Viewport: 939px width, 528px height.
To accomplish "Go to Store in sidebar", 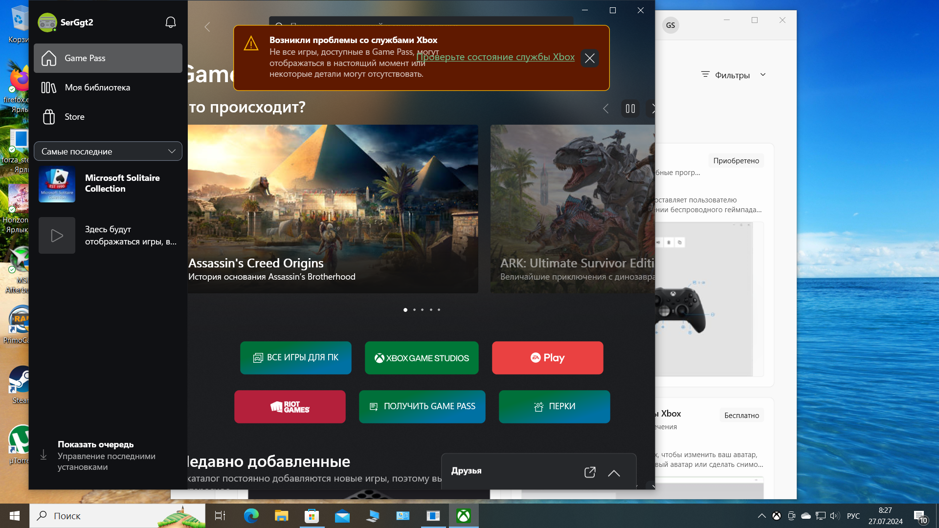I will (74, 117).
